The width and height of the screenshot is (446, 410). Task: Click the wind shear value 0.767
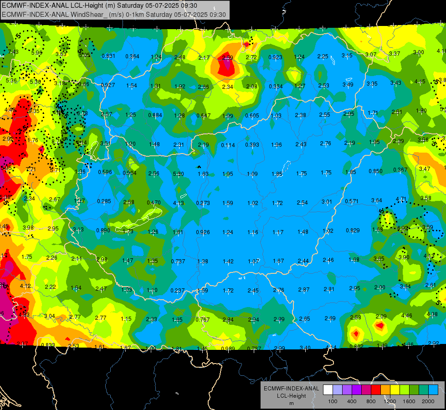(x=202, y=319)
